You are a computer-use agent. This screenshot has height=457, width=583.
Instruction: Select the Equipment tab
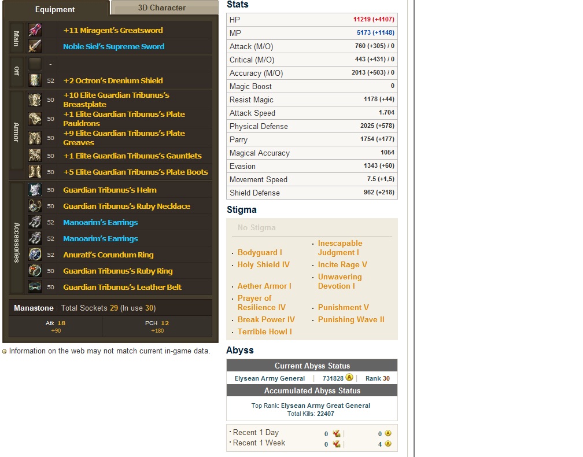click(55, 9)
